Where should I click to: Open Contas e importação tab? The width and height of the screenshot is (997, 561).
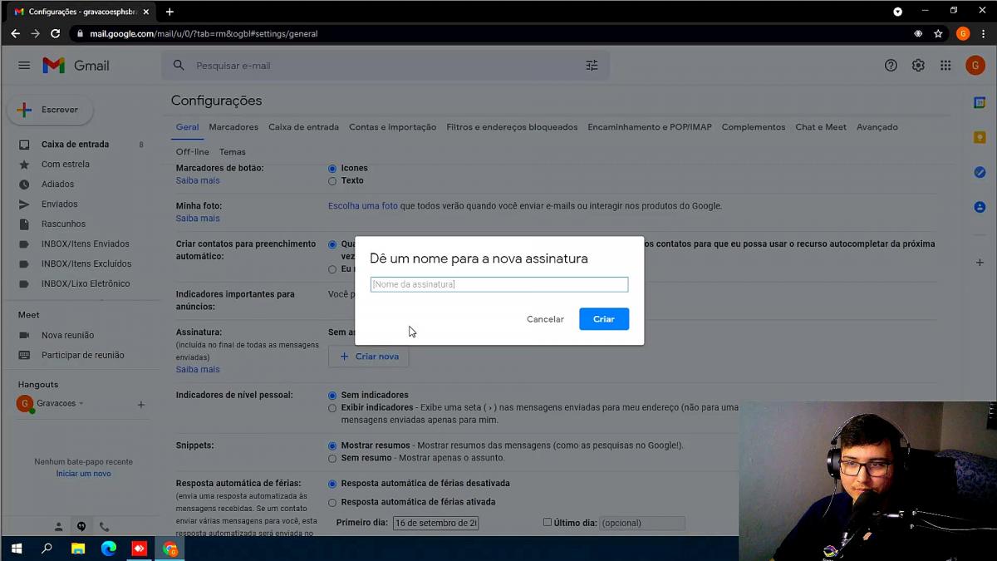pyautogui.click(x=392, y=127)
